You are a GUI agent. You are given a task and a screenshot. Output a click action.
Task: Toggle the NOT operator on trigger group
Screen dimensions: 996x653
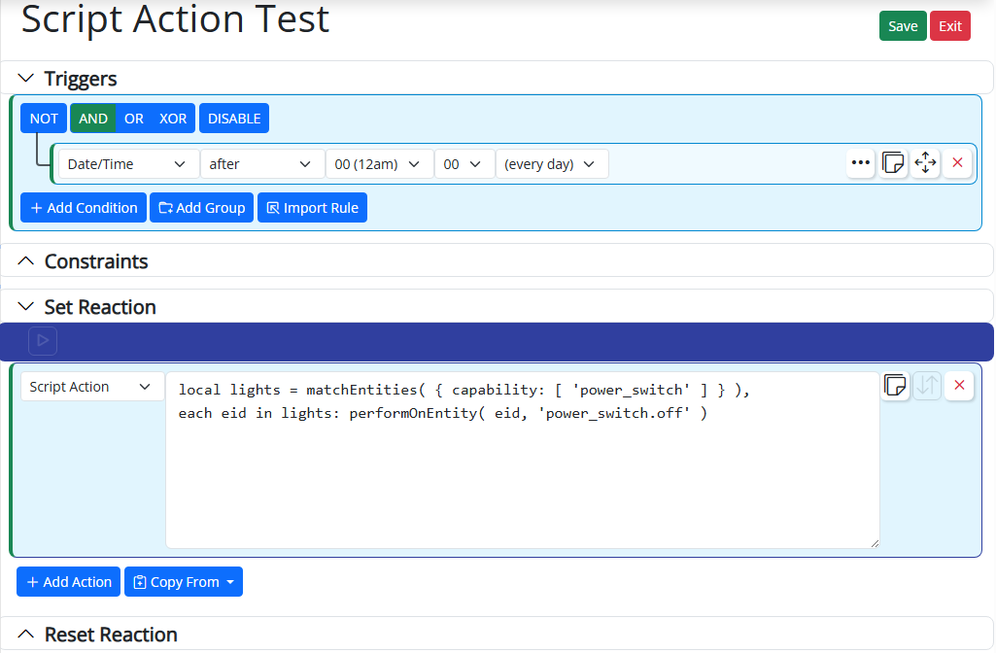[x=44, y=119]
